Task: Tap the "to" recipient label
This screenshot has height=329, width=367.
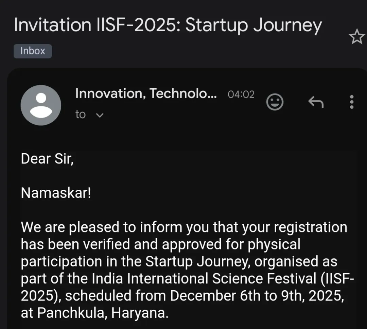Action: point(81,115)
